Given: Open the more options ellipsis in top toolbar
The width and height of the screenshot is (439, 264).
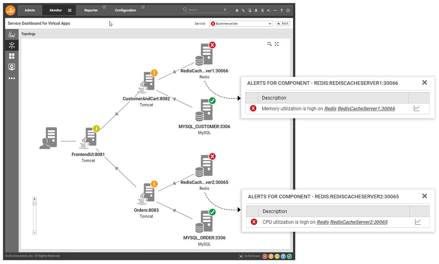Looking at the screenshot, I should click(275, 10).
